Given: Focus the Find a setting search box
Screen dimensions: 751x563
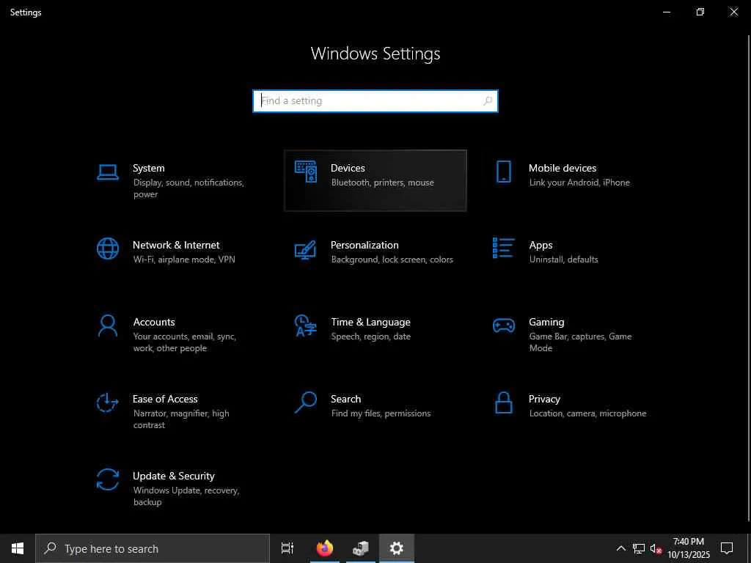Looking at the screenshot, I should 375,101.
